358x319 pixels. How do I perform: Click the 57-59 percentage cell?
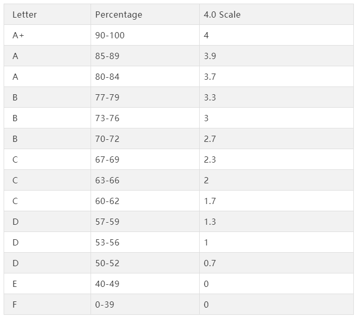[x=107, y=222]
